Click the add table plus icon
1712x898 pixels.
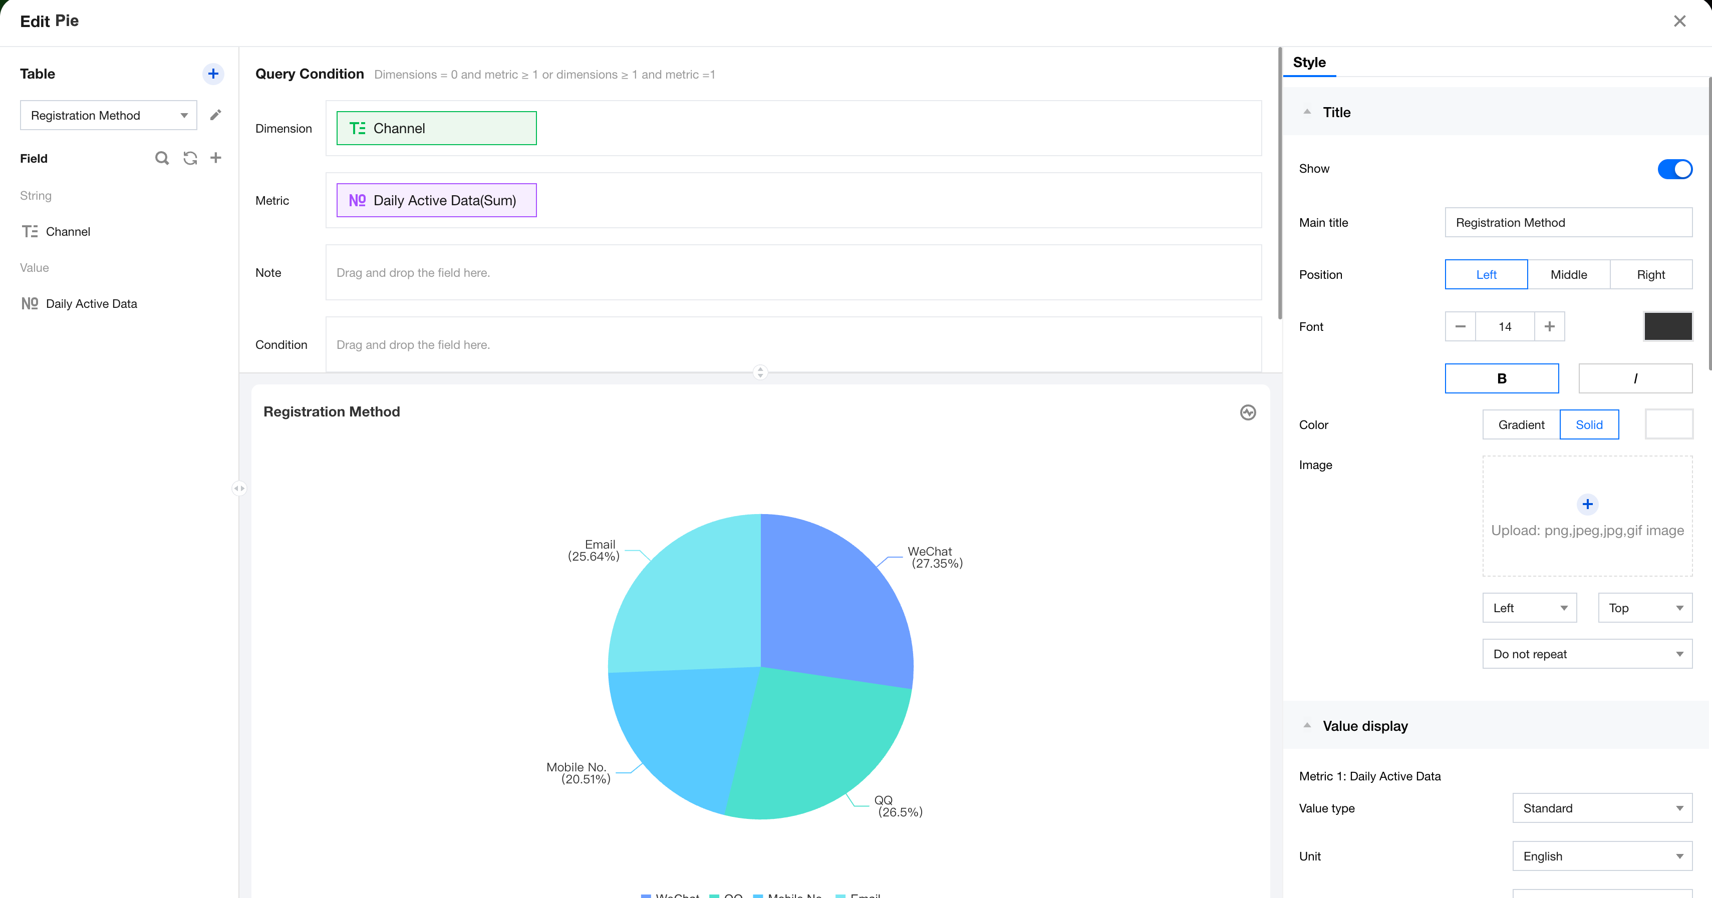213,74
